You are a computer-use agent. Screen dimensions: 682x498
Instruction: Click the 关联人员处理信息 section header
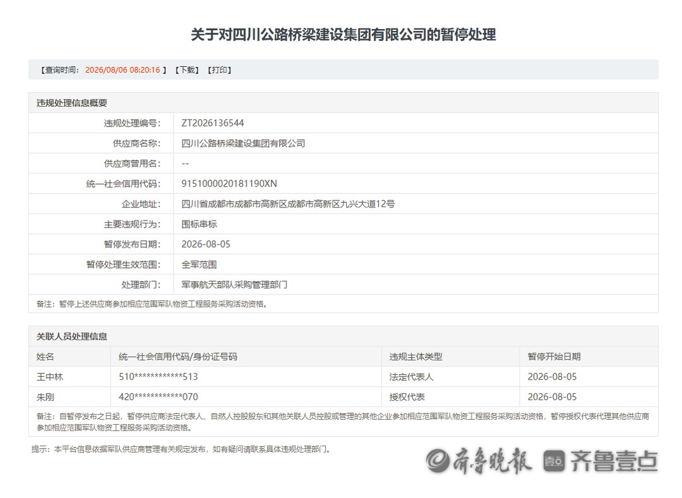pos(72,336)
